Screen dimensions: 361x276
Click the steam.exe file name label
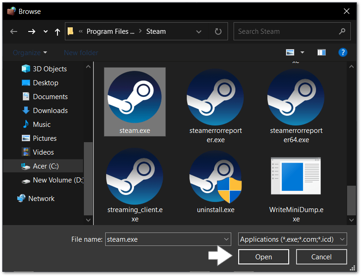coord(135,131)
